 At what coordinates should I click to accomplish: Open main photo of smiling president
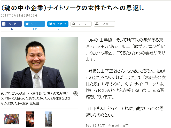pyautogui.click(x=40, y=63)
